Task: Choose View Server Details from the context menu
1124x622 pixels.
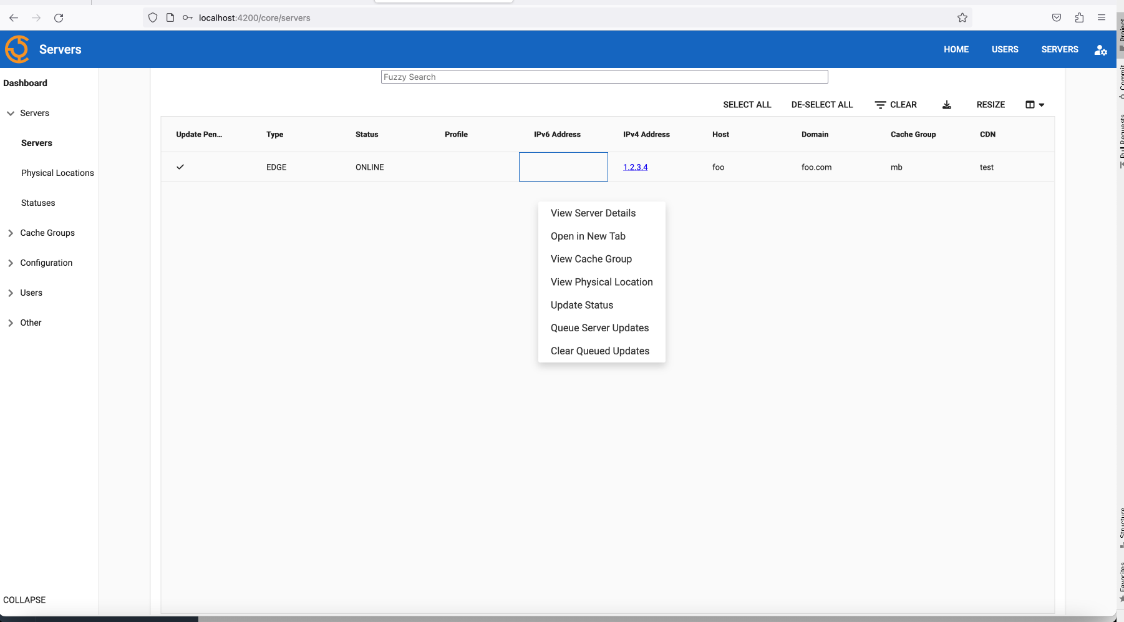Action: tap(593, 213)
